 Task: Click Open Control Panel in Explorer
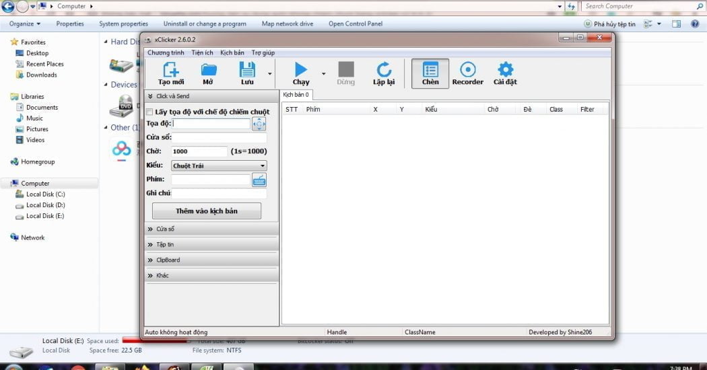(x=356, y=24)
